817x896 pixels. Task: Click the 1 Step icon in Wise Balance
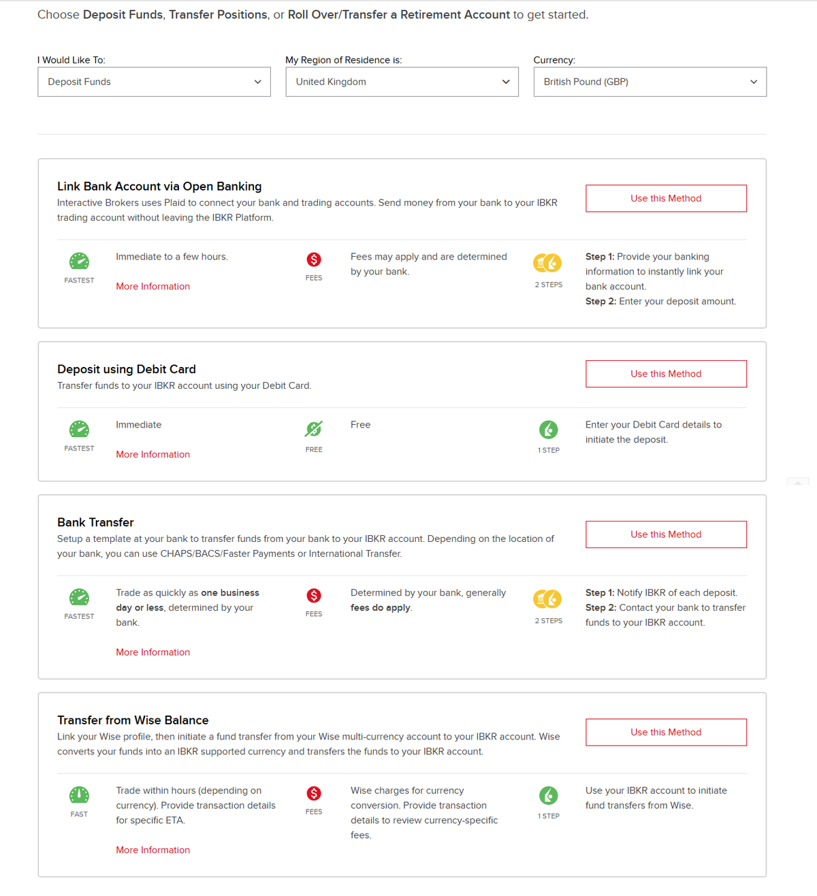coord(549,795)
